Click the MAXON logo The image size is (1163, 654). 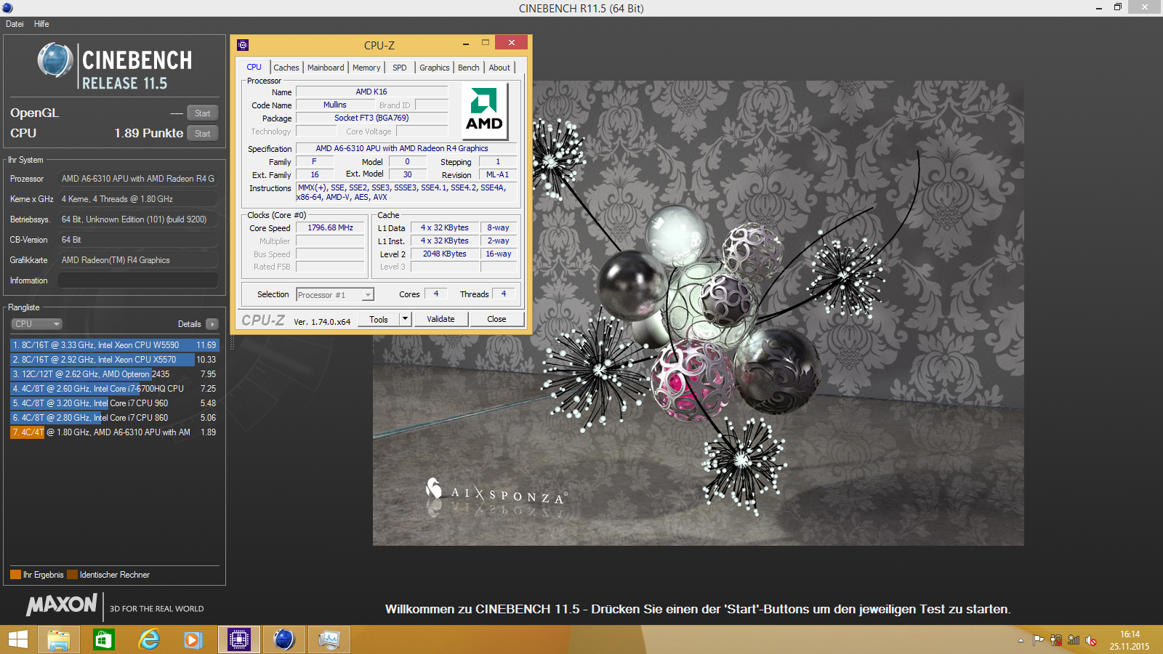pos(62,605)
